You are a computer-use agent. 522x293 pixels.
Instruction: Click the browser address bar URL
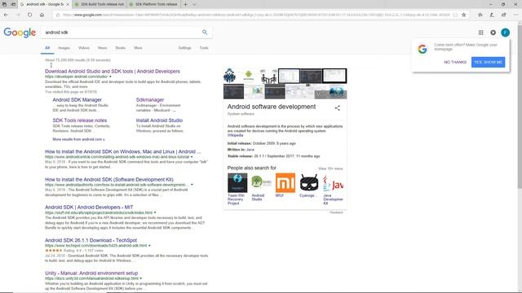coord(256,15)
